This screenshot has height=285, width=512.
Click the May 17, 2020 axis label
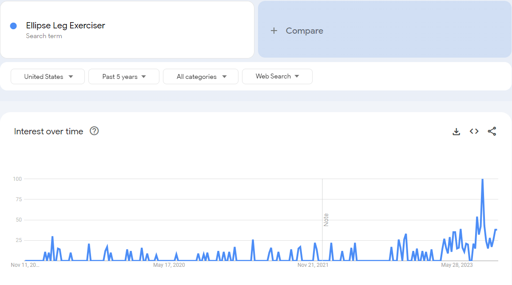click(x=169, y=265)
